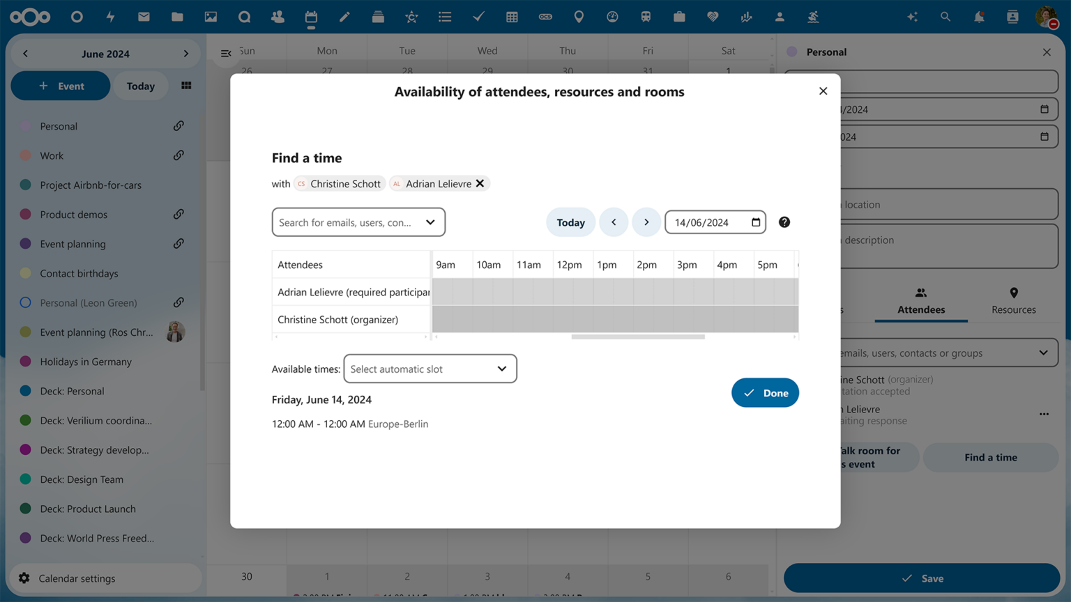Image resolution: width=1071 pixels, height=602 pixels.
Task: Open notifications via the bell icon
Action: coord(979,16)
